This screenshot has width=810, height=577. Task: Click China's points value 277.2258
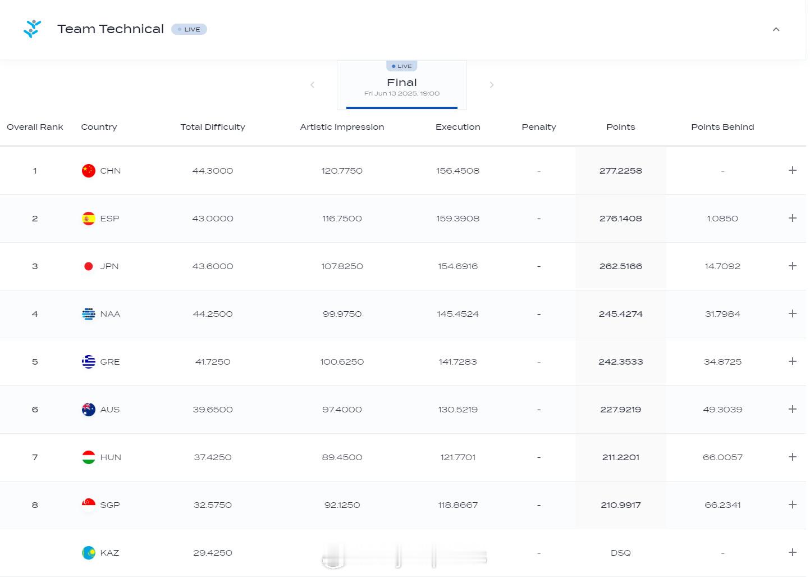(621, 171)
